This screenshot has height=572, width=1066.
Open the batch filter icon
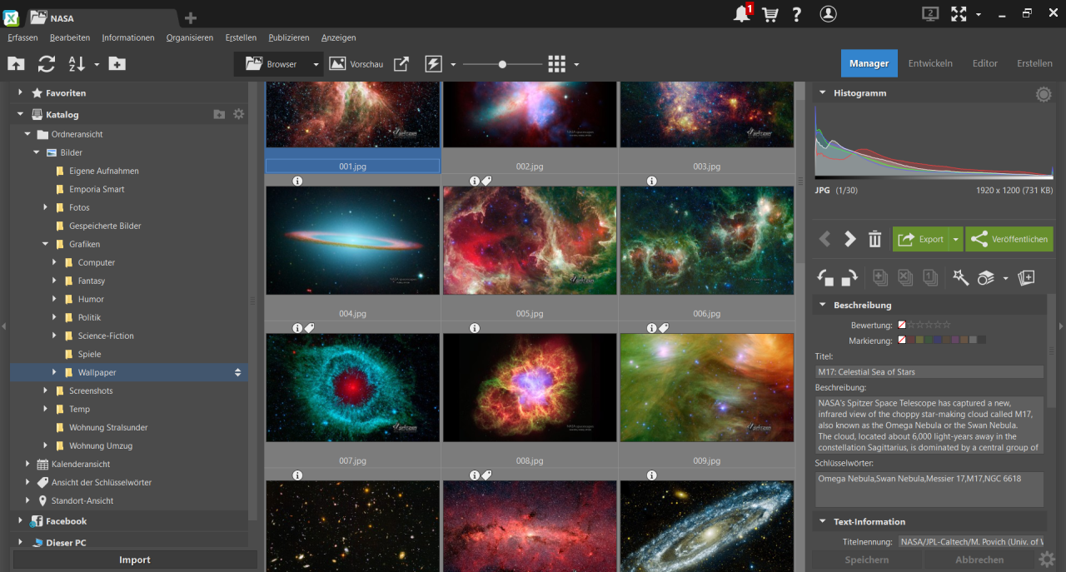(986, 278)
